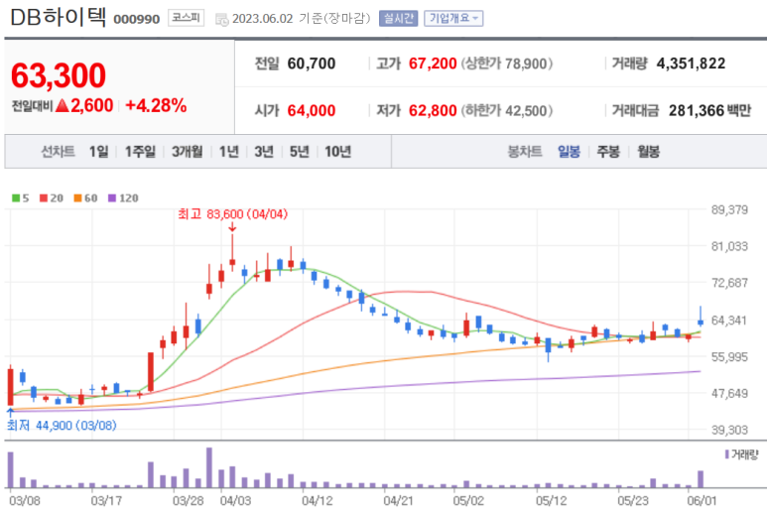
Task: Click the 64,341 price axis label
Action: [x=729, y=321]
